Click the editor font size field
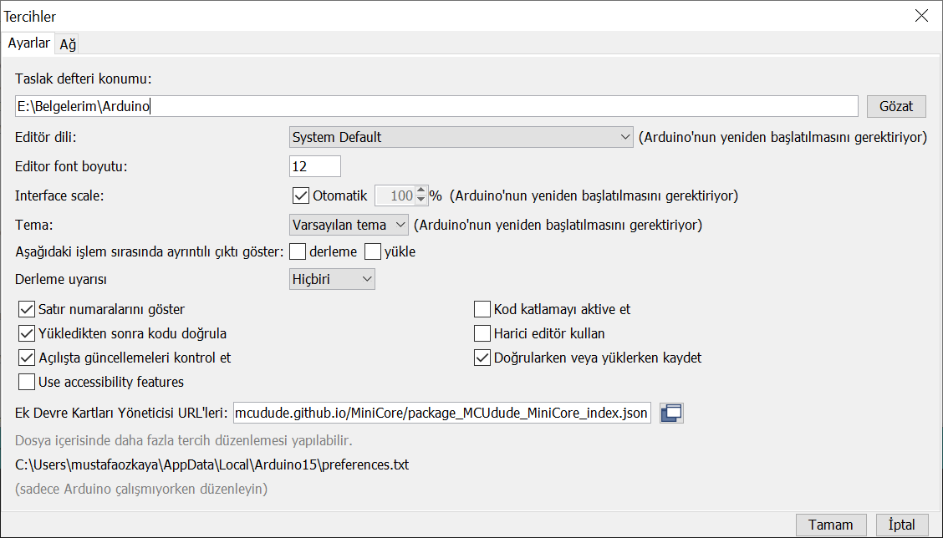The image size is (943, 538). [315, 166]
